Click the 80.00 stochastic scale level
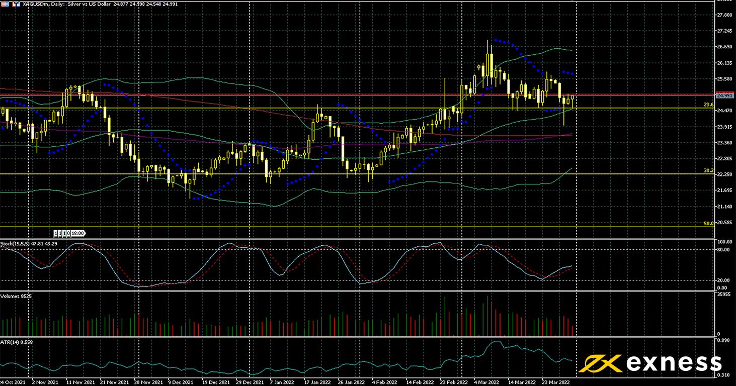736x386 pixels. pyautogui.click(x=723, y=249)
